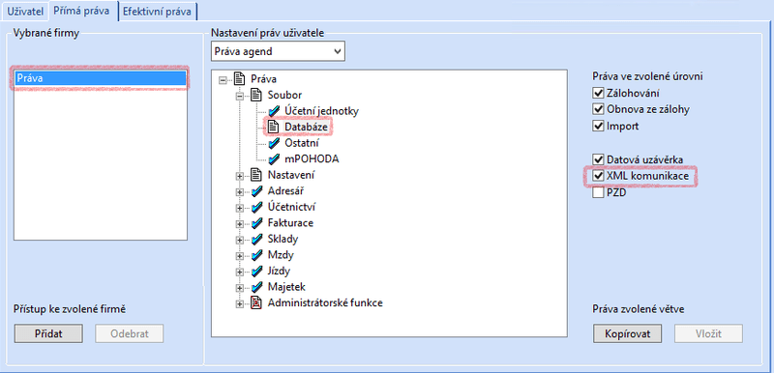This screenshot has width=774, height=373.
Task: Click the red-crossed icon of Administrátorské funkce
Action: click(256, 302)
